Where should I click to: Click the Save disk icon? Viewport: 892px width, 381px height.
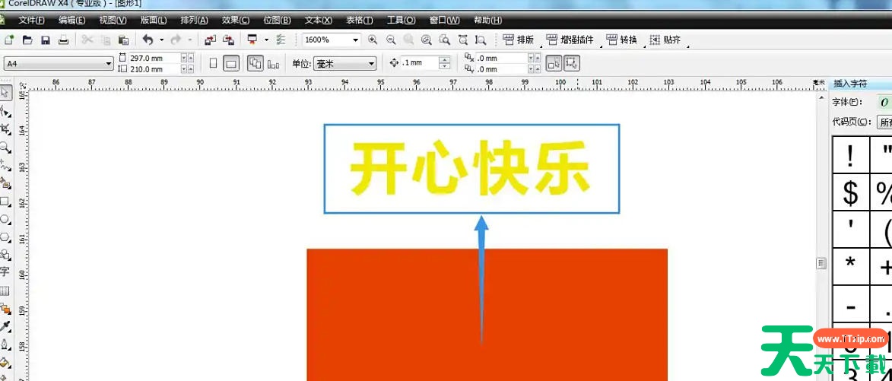[46, 40]
